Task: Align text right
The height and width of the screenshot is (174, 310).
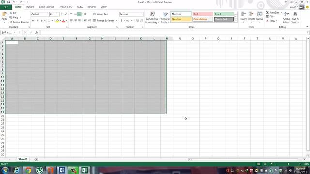Action: [x=79, y=20]
